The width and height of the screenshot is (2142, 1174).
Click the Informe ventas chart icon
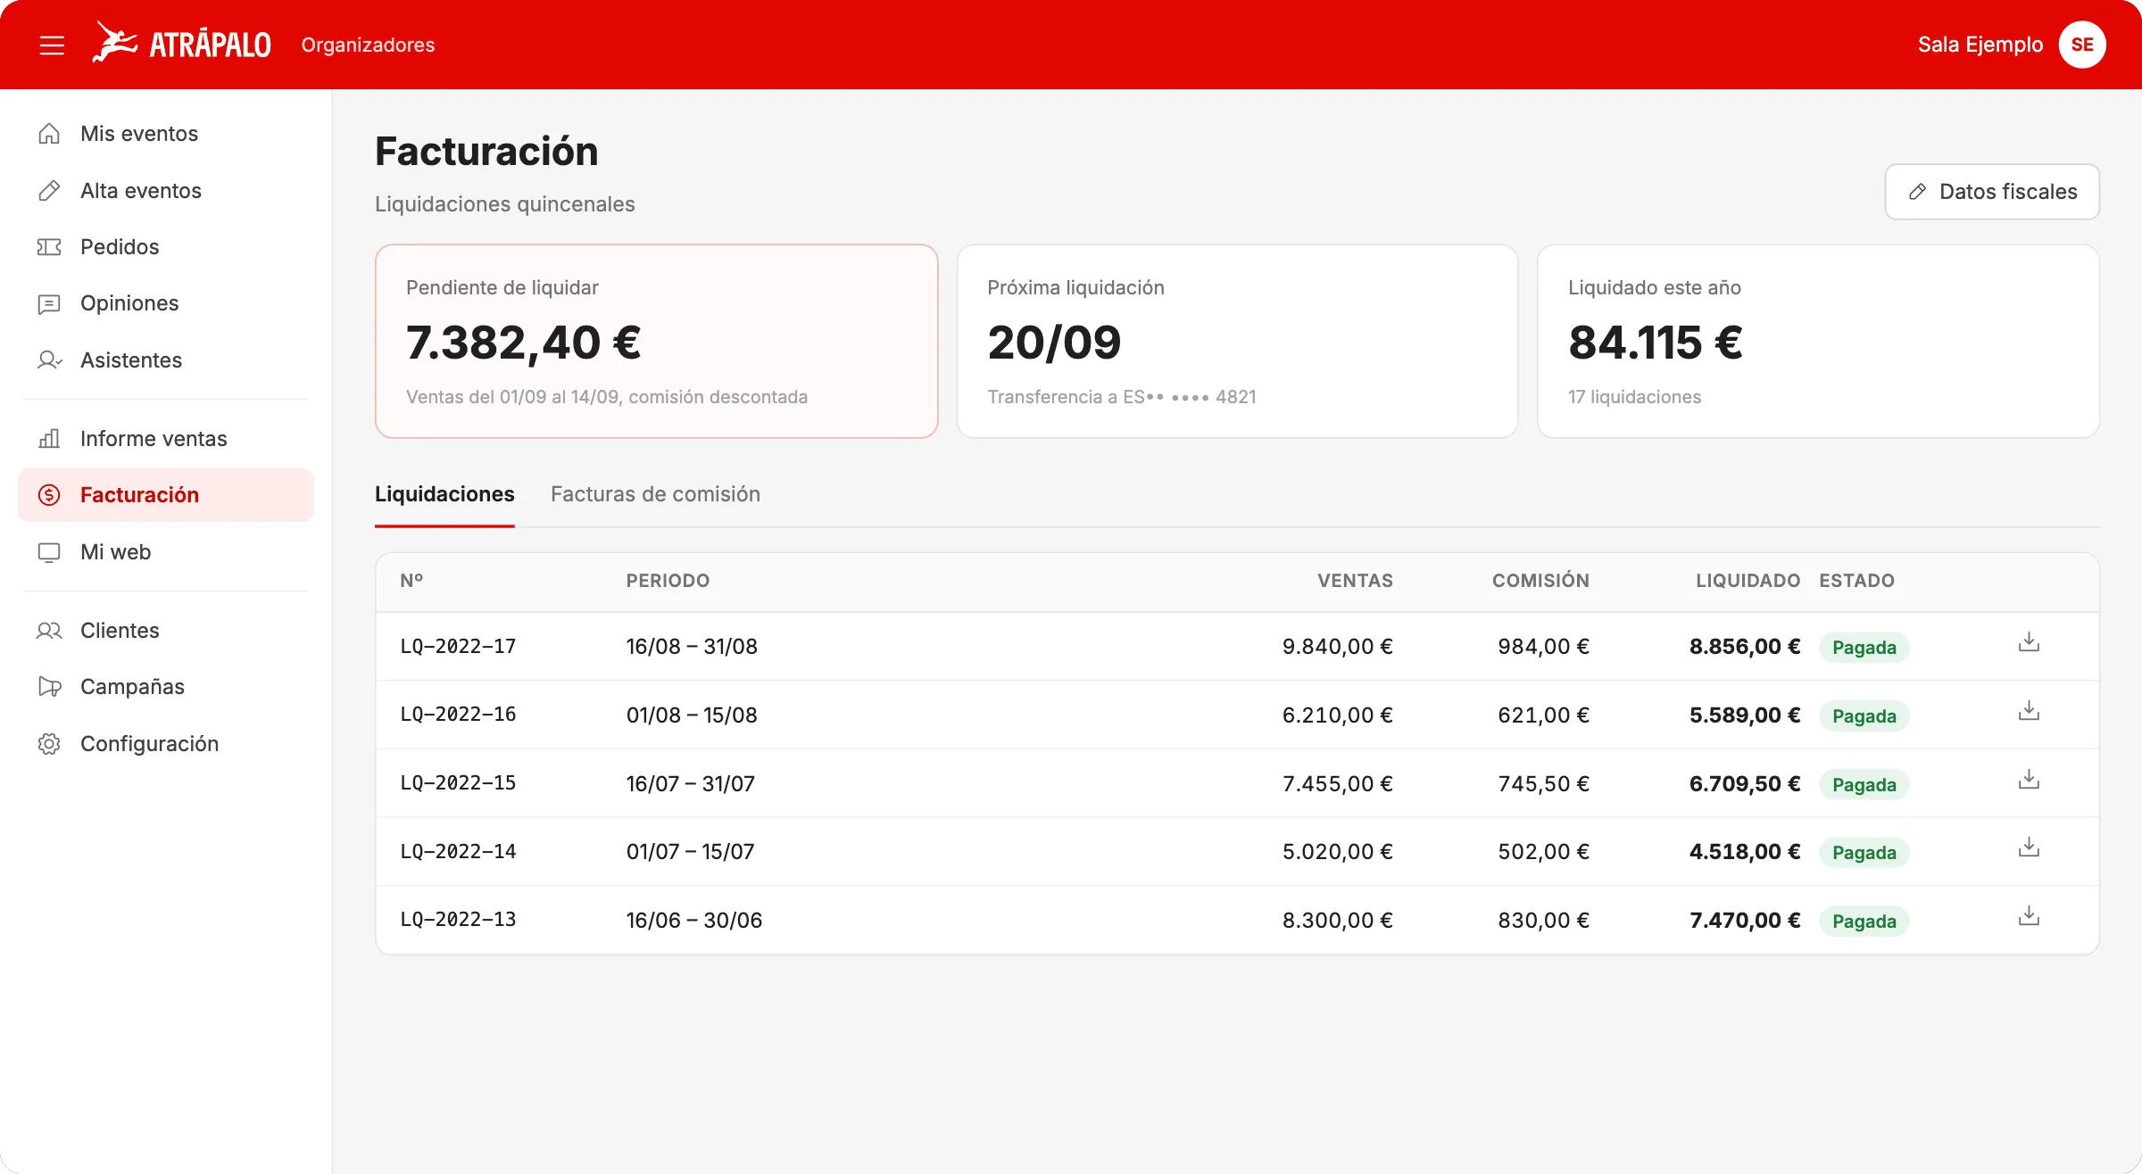click(x=49, y=439)
